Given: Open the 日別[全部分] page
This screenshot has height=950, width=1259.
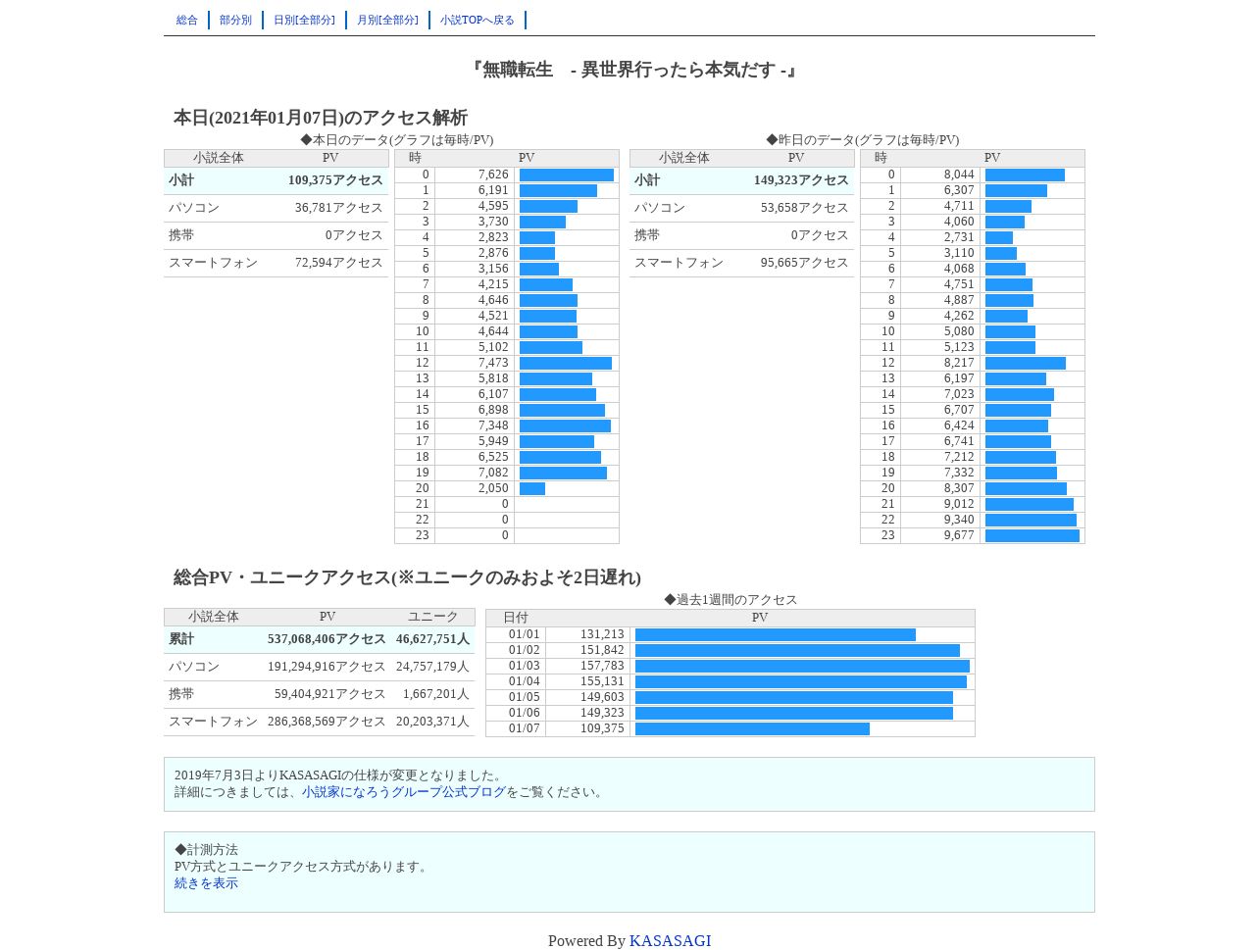Looking at the screenshot, I should tap(304, 21).
